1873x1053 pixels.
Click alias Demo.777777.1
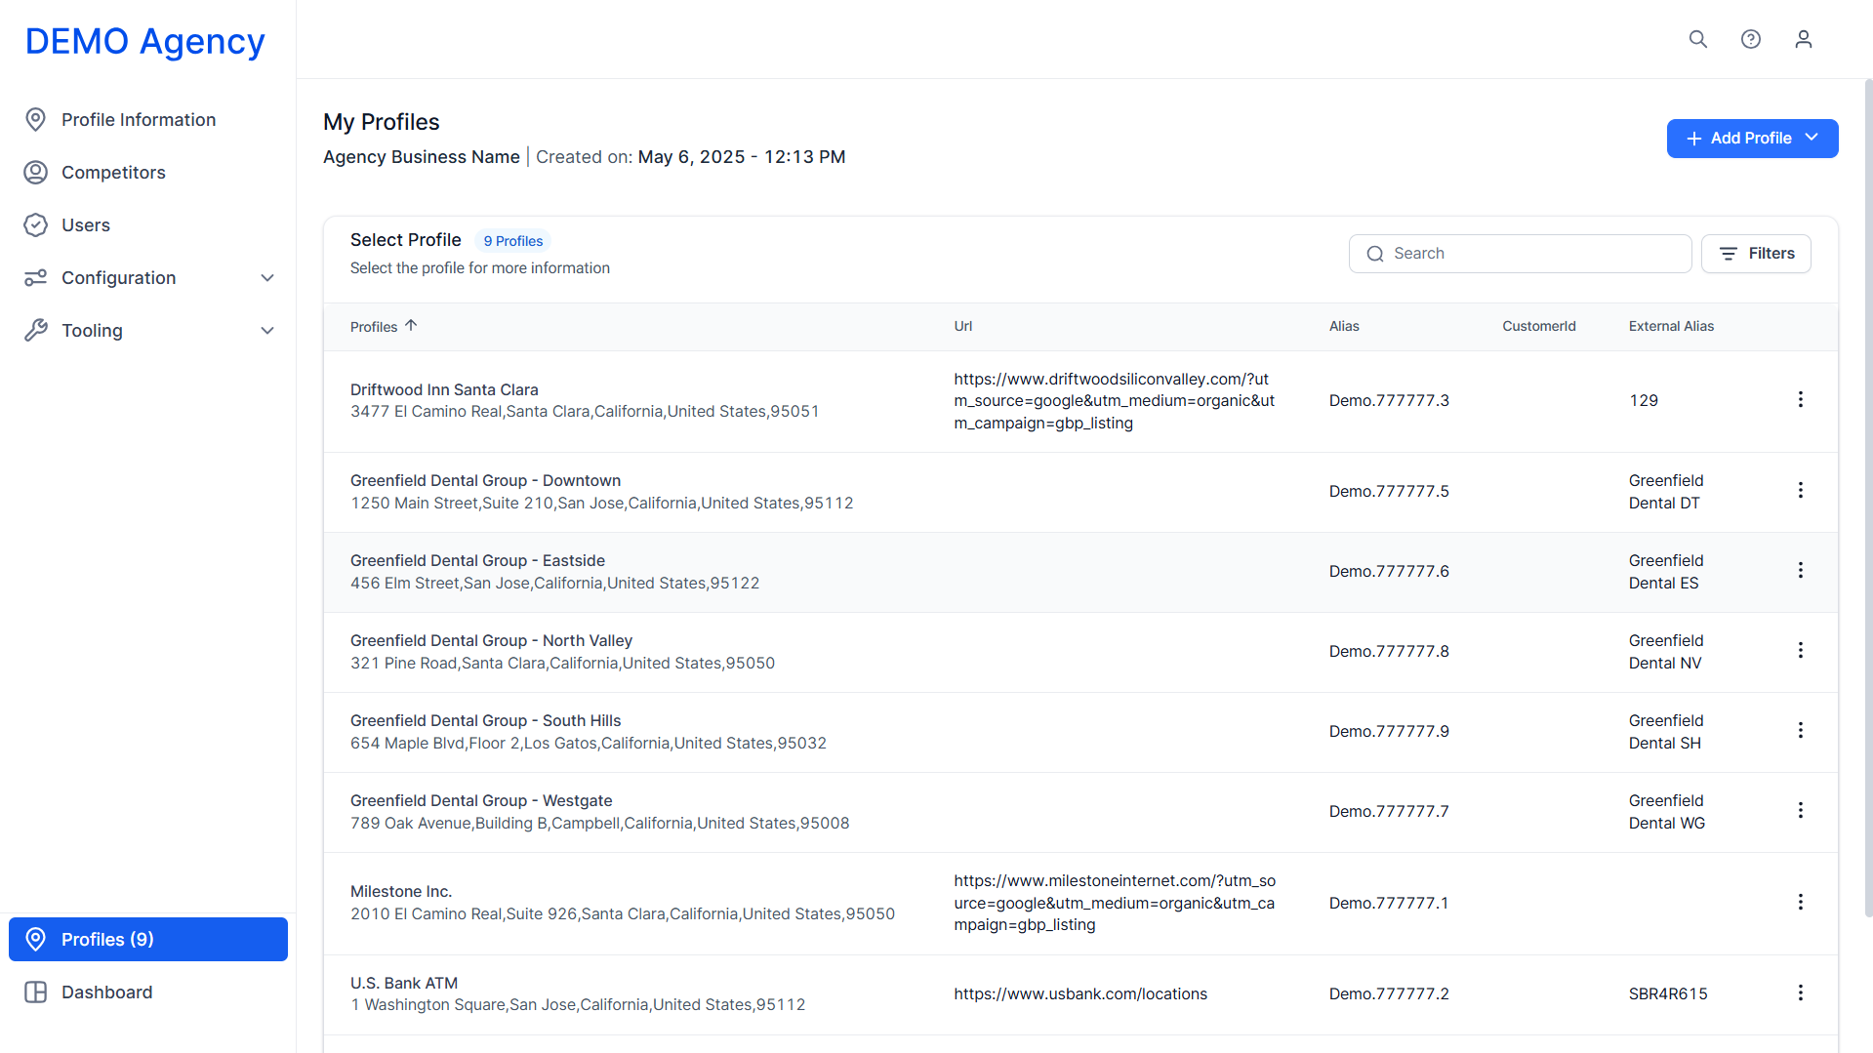tap(1389, 903)
